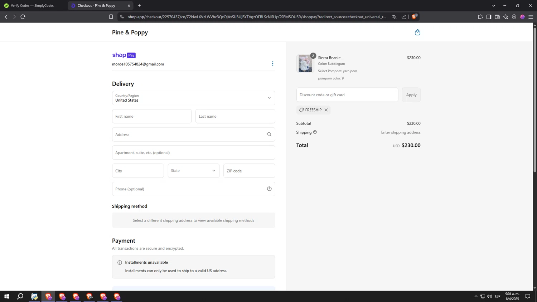This screenshot has width=537, height=302.
Task: Open the three-dot account options menu
Action: click(272, 64)
